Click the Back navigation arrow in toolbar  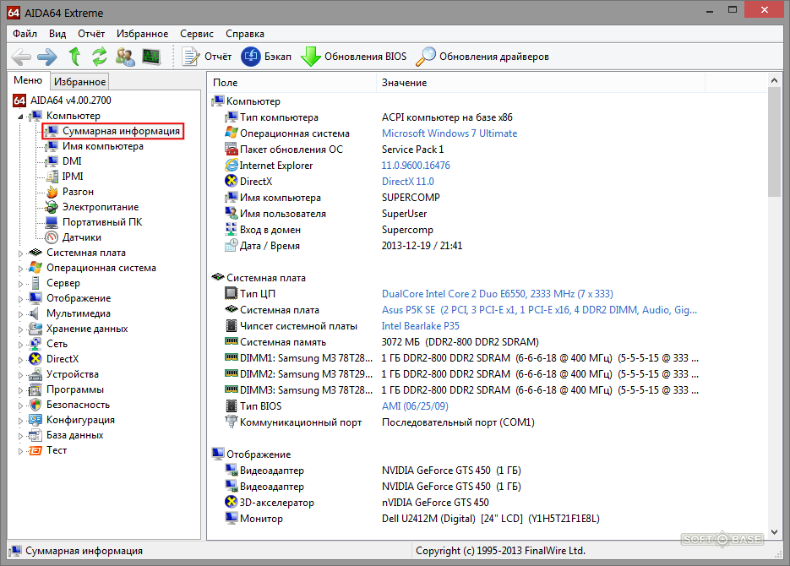(x=21, y=57)
